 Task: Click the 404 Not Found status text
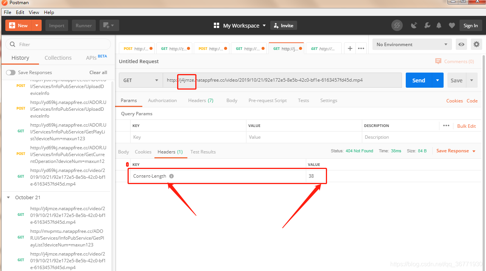pos(359,151)
